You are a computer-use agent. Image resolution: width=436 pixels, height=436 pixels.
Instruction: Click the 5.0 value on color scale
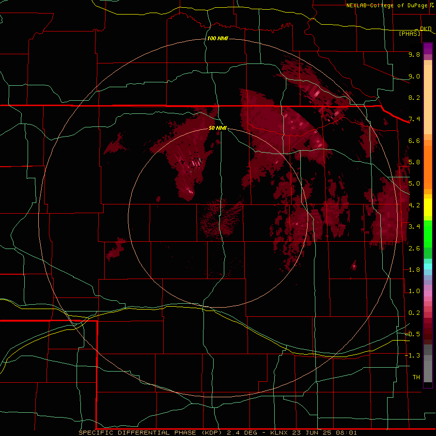click(414, 184)
